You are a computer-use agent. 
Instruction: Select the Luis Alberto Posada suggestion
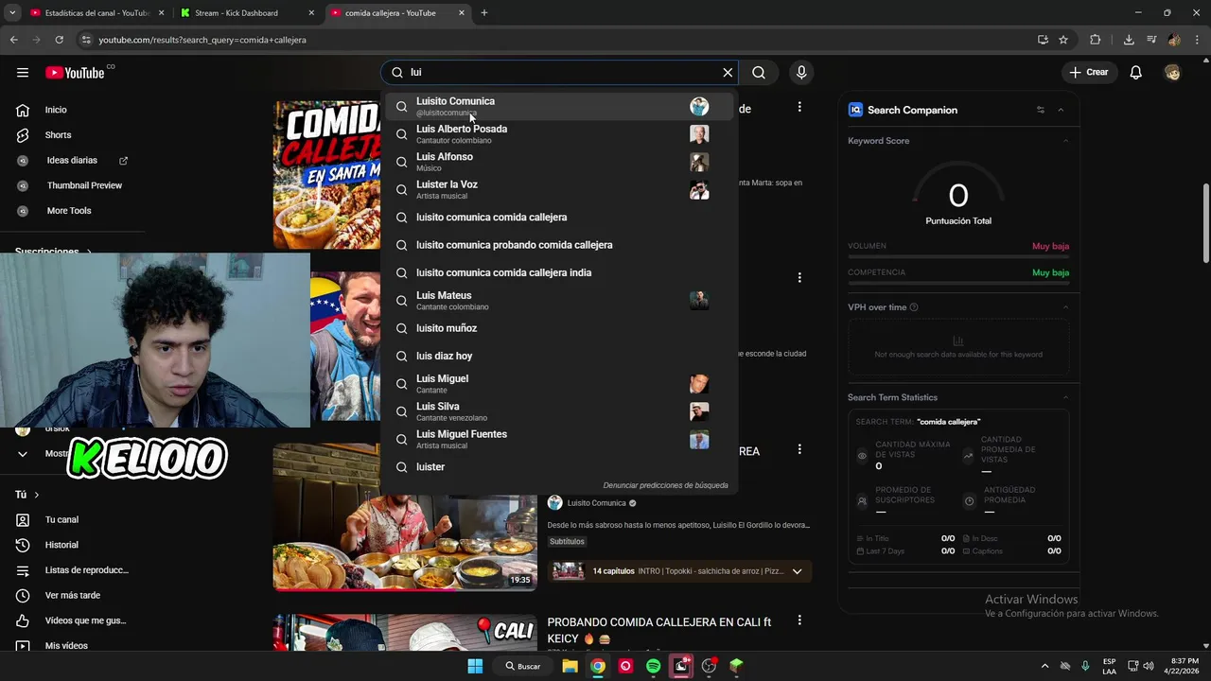click(x=559, y=134)
